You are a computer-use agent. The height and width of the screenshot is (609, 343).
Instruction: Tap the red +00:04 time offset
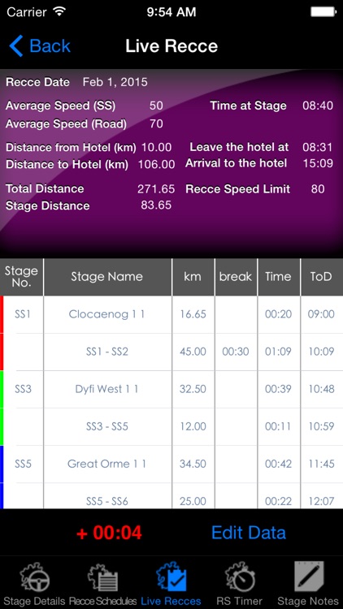(x=109, y=533)
